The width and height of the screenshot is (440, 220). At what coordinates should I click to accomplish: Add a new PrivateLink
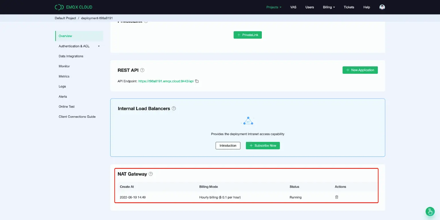247,35
